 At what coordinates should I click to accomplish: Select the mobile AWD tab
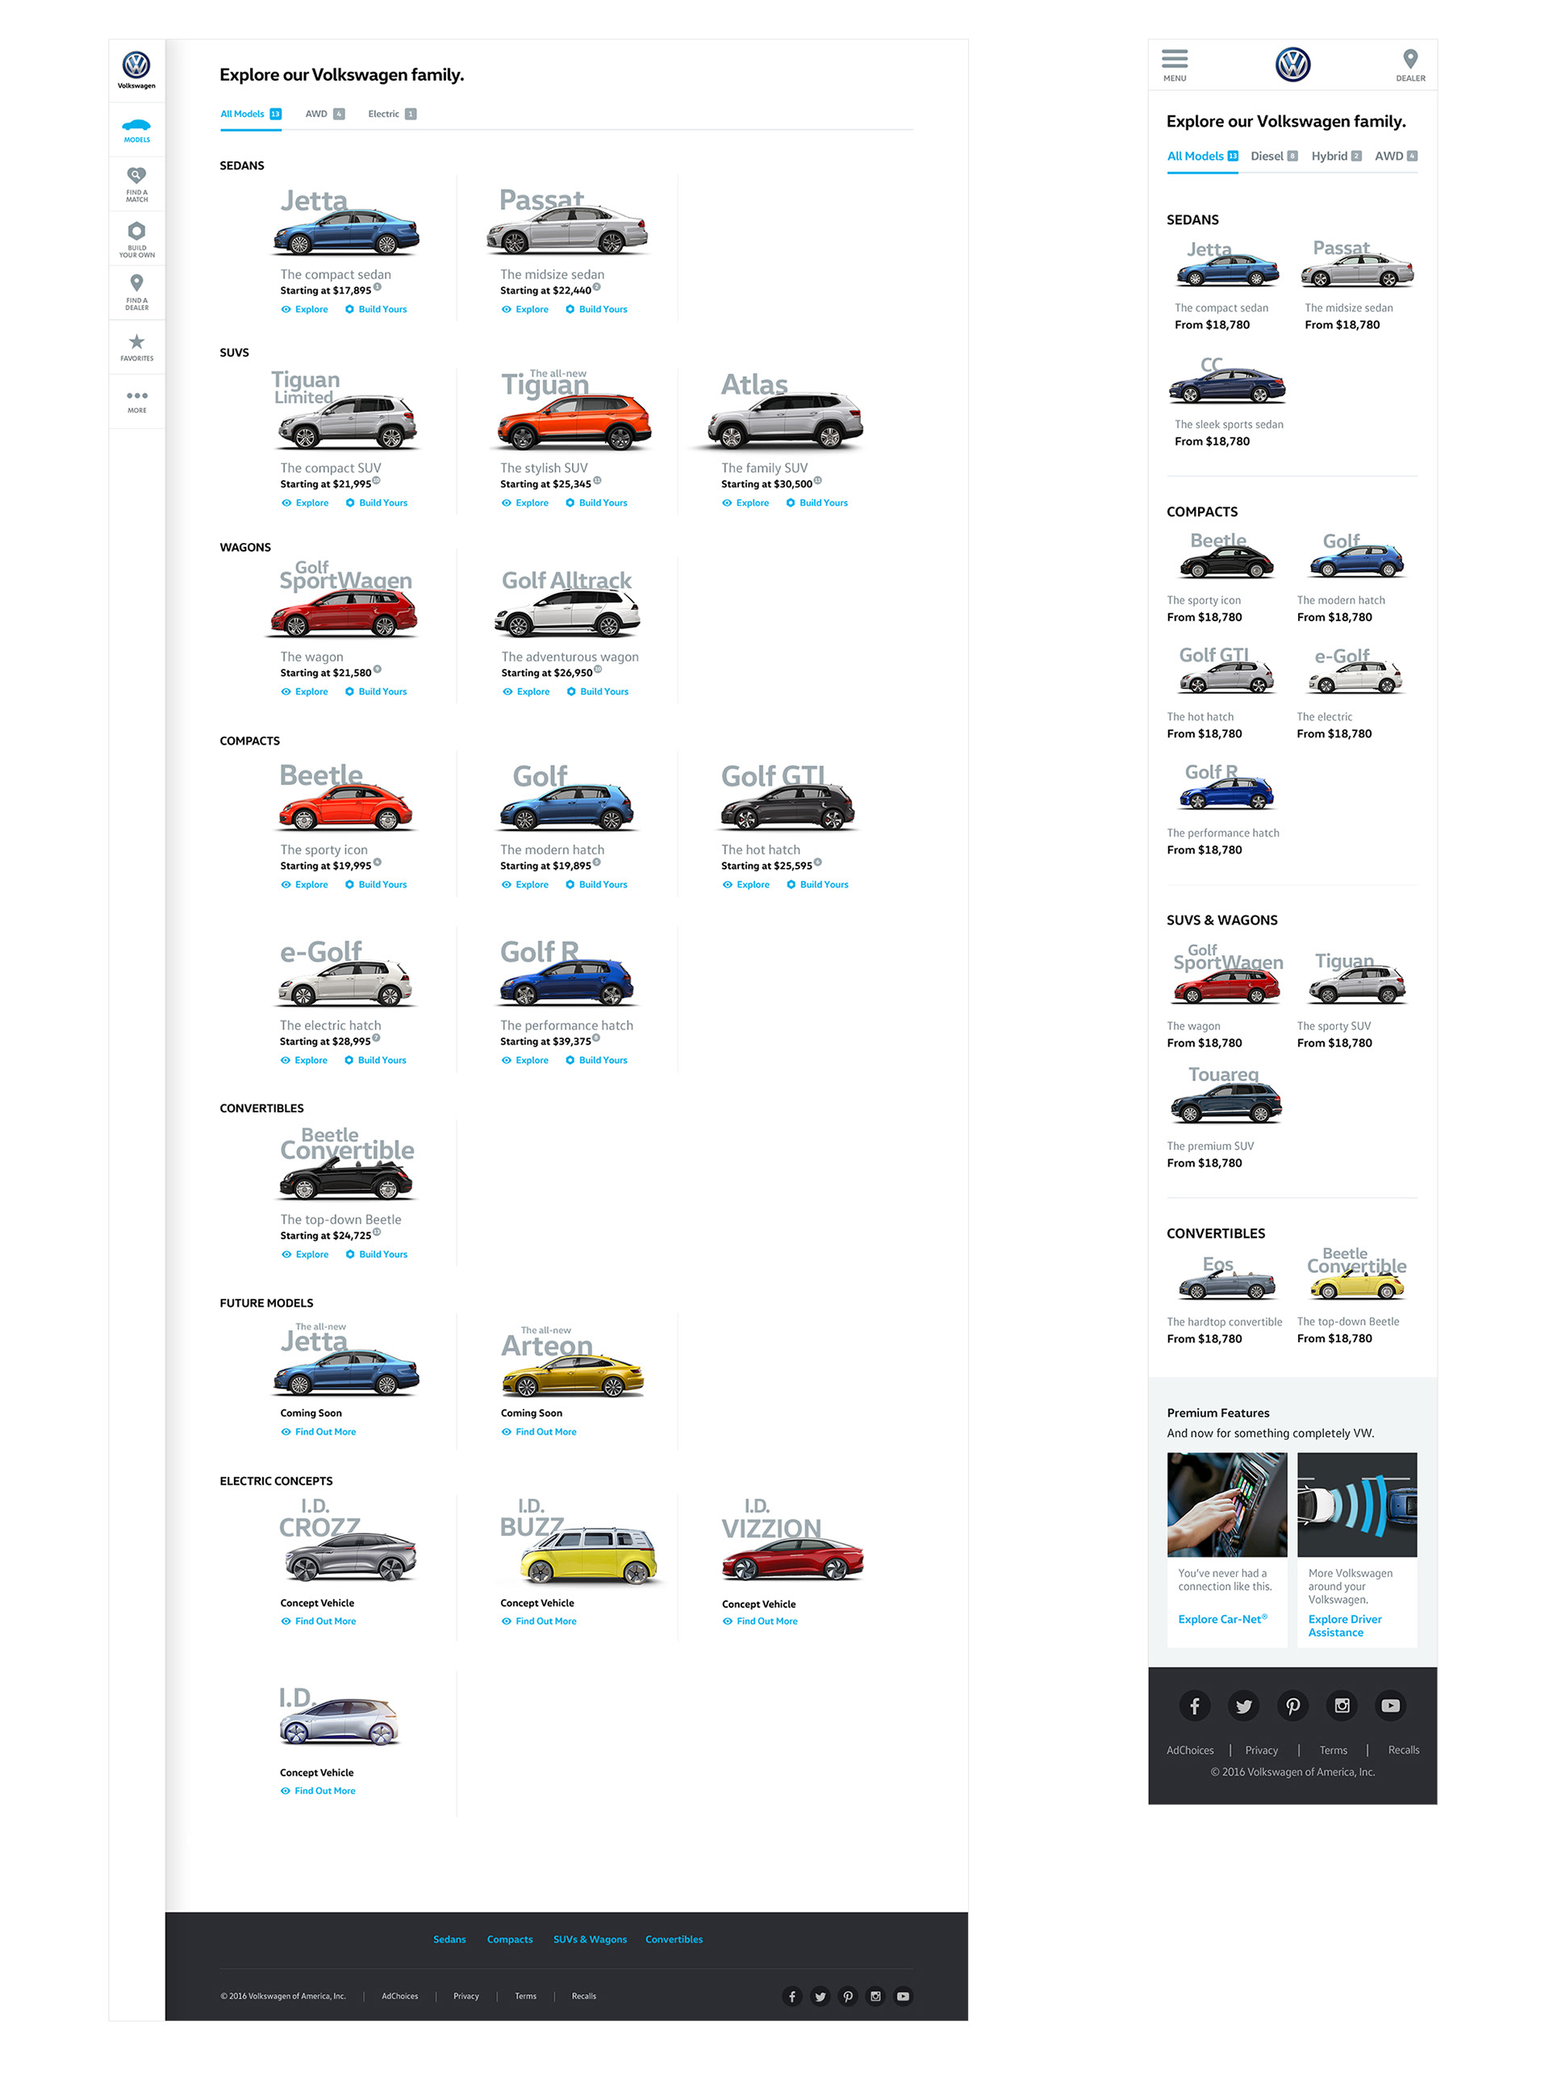point(1395,156)
